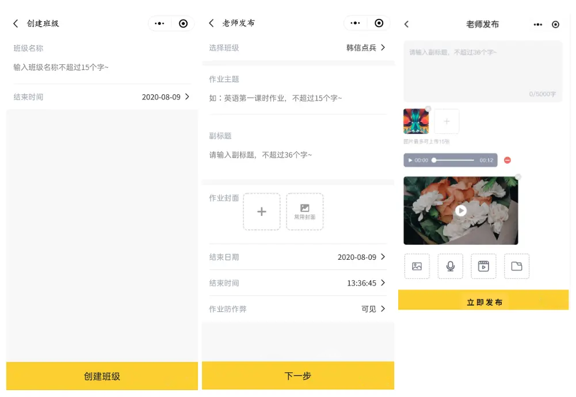Open the 结束日期 picker on 老师发布
The width and height of the screenshot is (576, 397).
point(297,257)
